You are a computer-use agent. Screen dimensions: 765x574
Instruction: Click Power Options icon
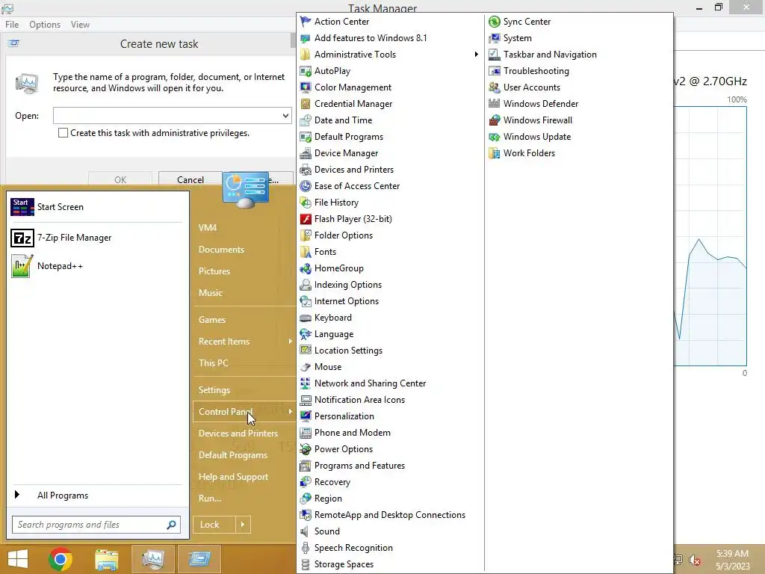point(306,449)
